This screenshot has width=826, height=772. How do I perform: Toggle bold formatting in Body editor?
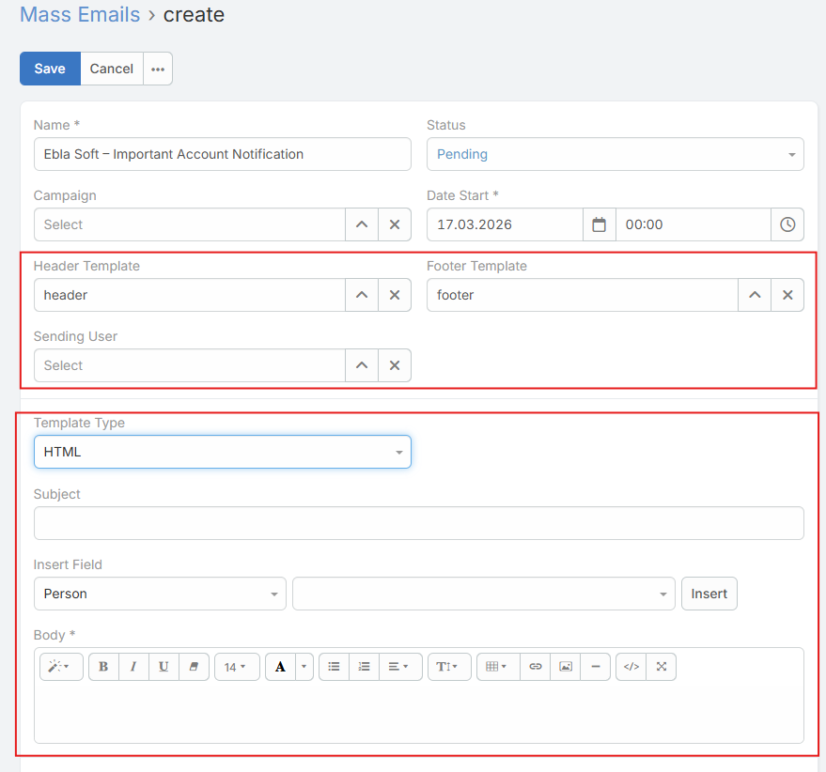point(103,667)
